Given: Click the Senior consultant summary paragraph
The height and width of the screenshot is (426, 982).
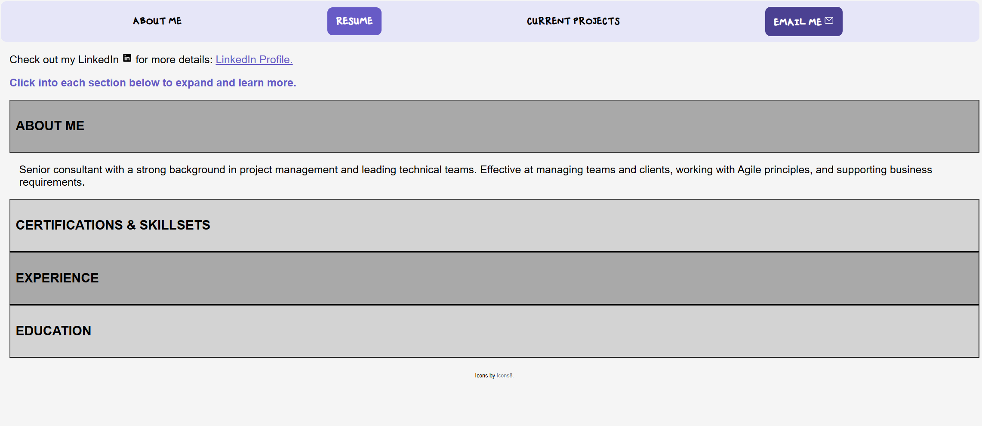Looking at the screenshot, I should pyautogui.click(x=475, y=176).
